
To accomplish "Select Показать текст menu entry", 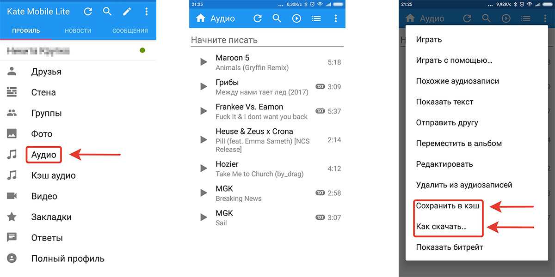I will click(444, 102).
